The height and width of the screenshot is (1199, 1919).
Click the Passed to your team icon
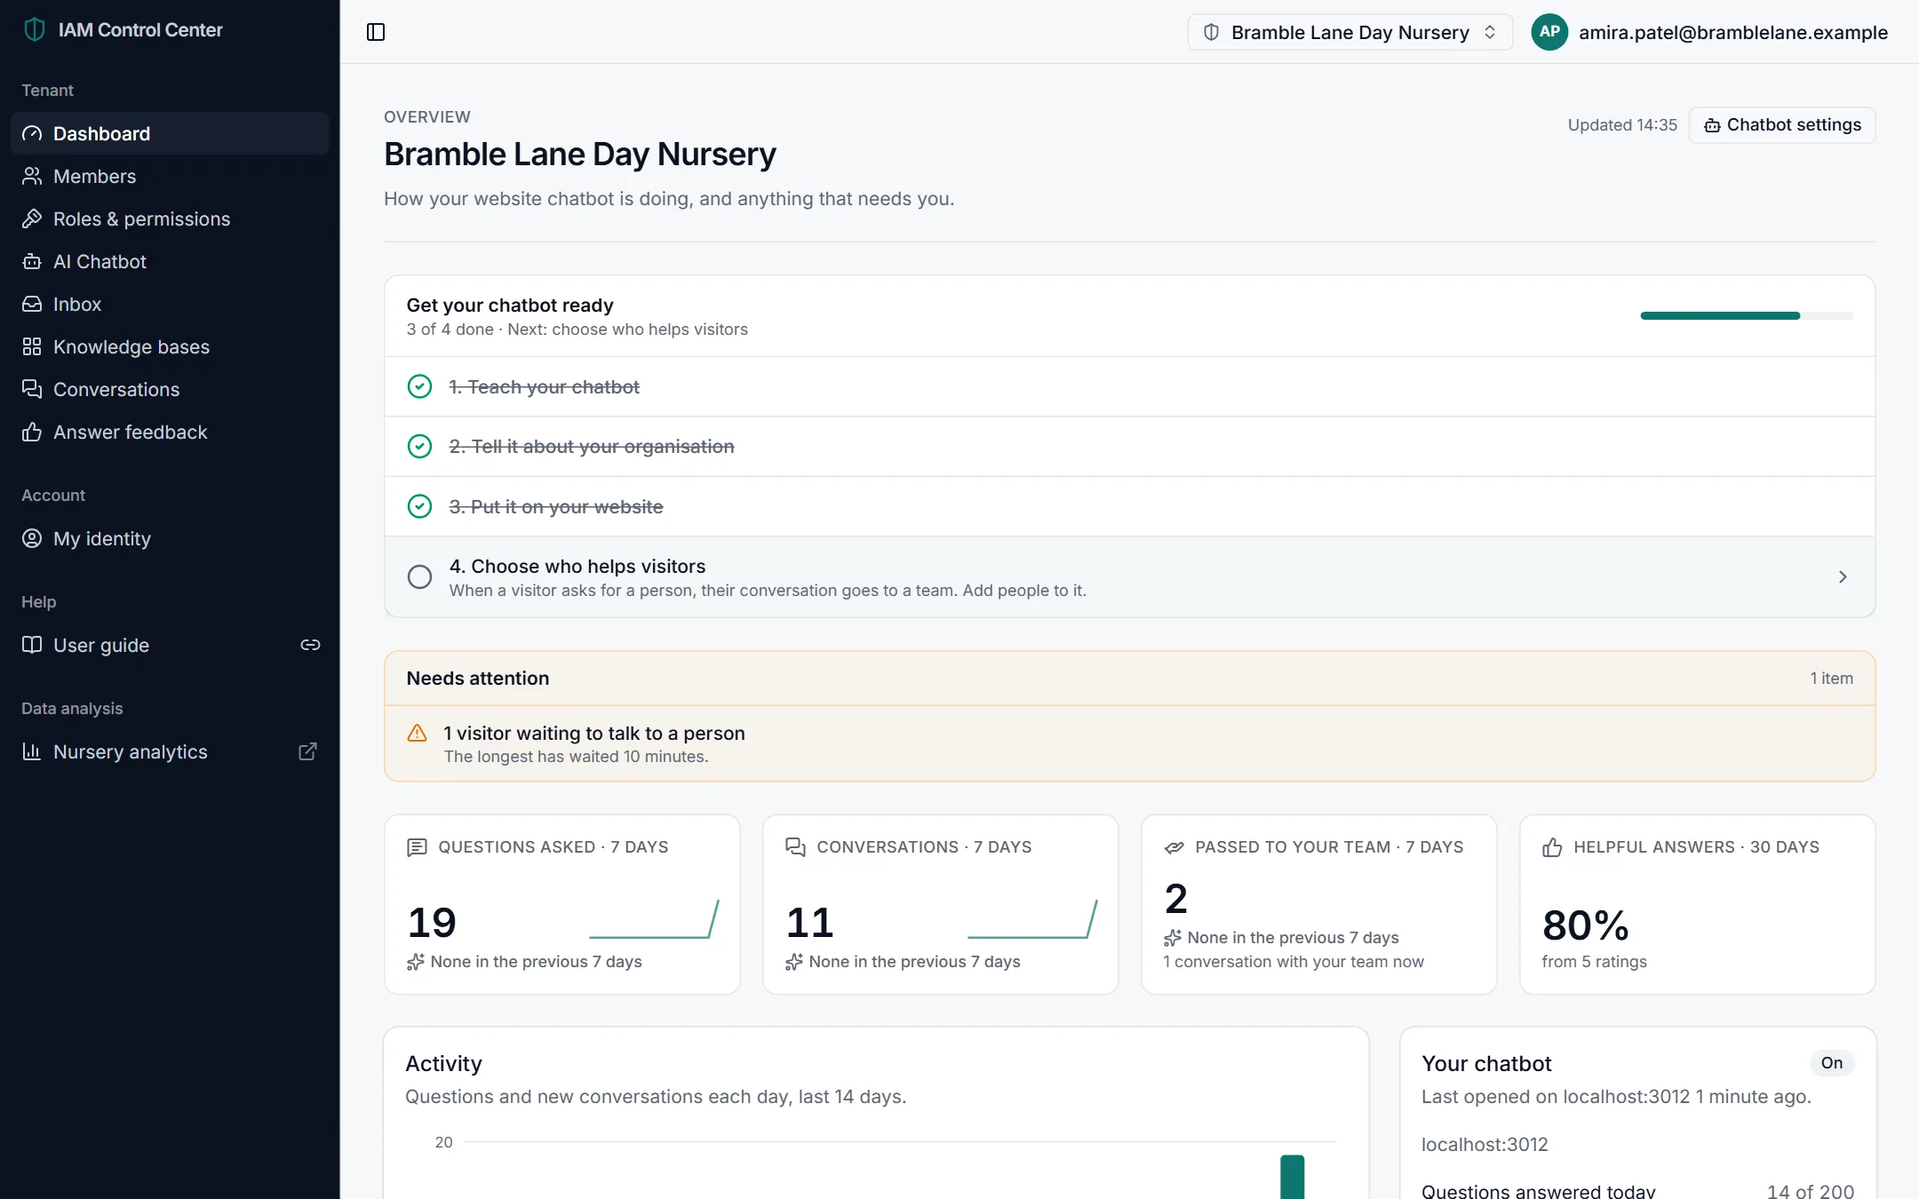coord(1174,847)
